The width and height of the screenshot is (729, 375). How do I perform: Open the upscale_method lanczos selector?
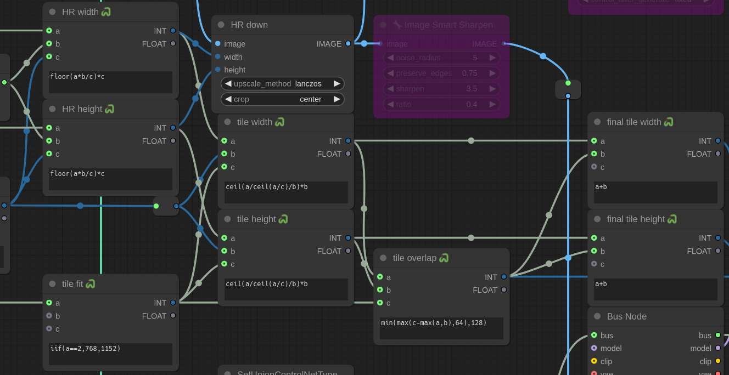(283, 83)
